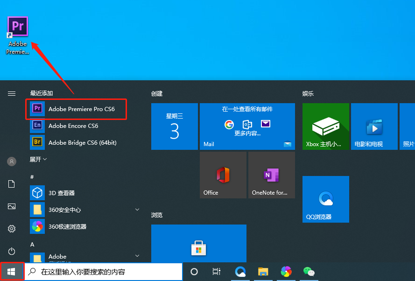
Task: Open Cortana circle icon on taskbar
Action: (x=194, y=272)
